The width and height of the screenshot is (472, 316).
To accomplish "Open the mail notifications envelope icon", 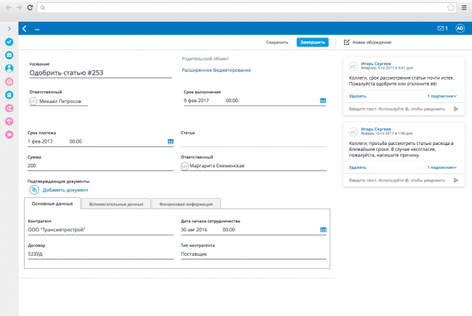I will 440,29.
